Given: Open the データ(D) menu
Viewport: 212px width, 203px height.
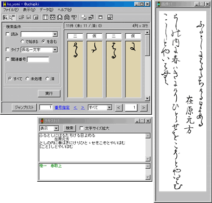Looking at the screenshot, I should (x=47, y=10).
